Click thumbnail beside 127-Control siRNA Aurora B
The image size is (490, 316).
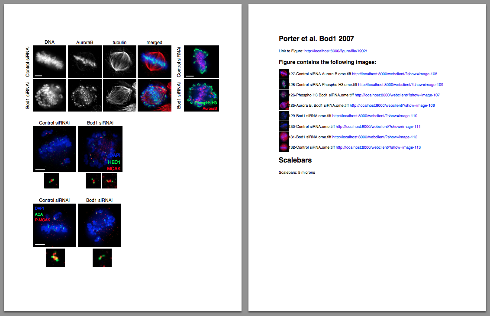click(284, 74)
